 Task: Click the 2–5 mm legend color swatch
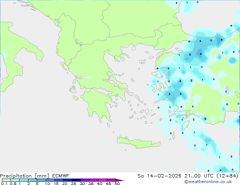(x=33, y=180)
